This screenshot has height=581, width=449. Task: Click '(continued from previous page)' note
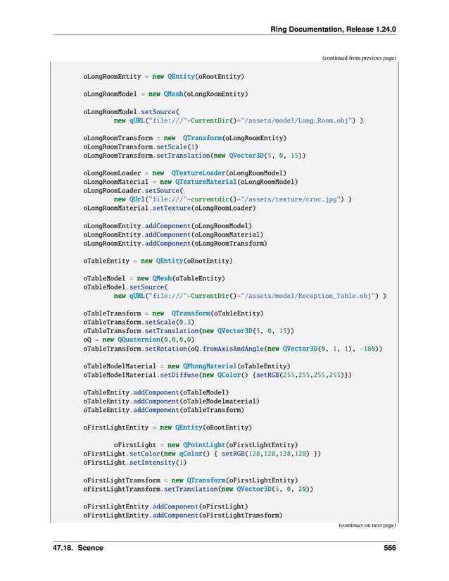point(359,58)
